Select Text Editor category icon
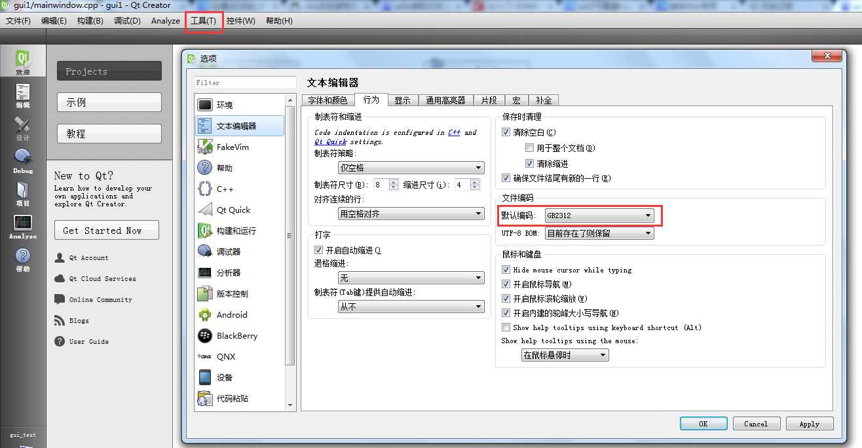 tap(205, 126)
